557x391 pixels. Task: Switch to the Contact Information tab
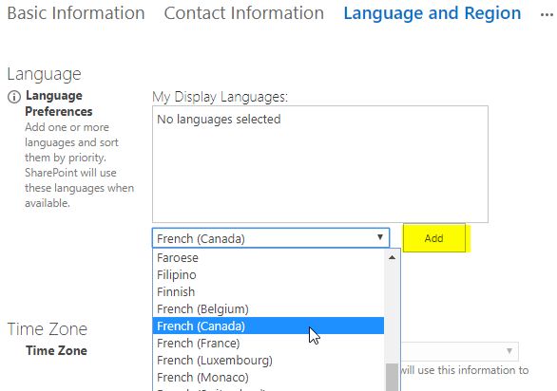tap(243, 13)
